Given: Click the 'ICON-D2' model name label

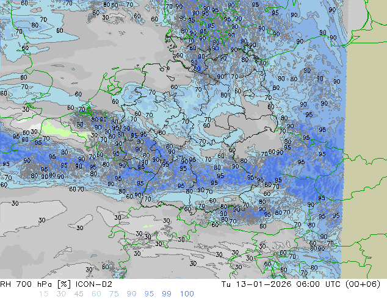Looking at the screenshot, I should (x=94, y=284).
